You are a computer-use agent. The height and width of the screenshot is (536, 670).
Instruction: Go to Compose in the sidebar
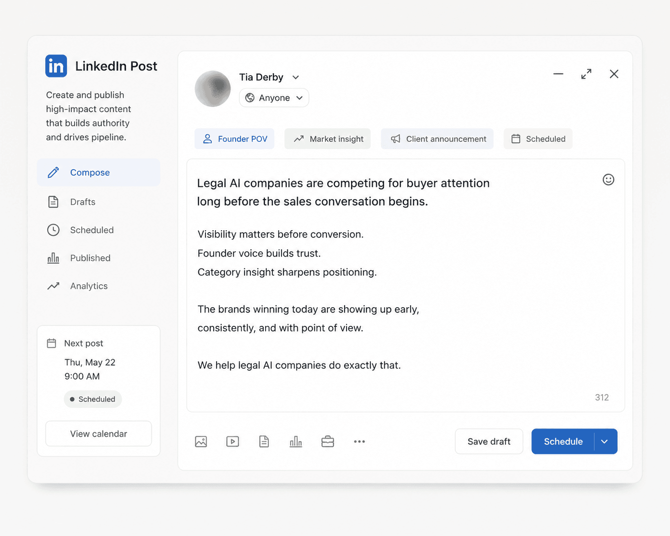click(x=98, y=172)
